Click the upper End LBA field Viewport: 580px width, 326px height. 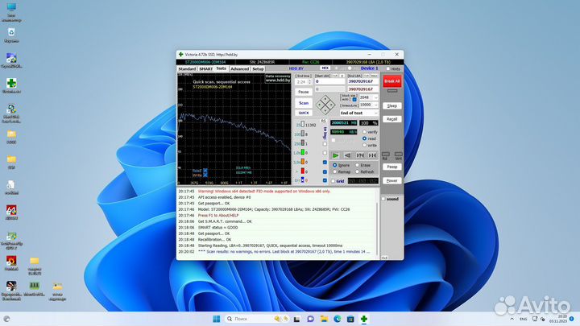(x=362, y=81)
